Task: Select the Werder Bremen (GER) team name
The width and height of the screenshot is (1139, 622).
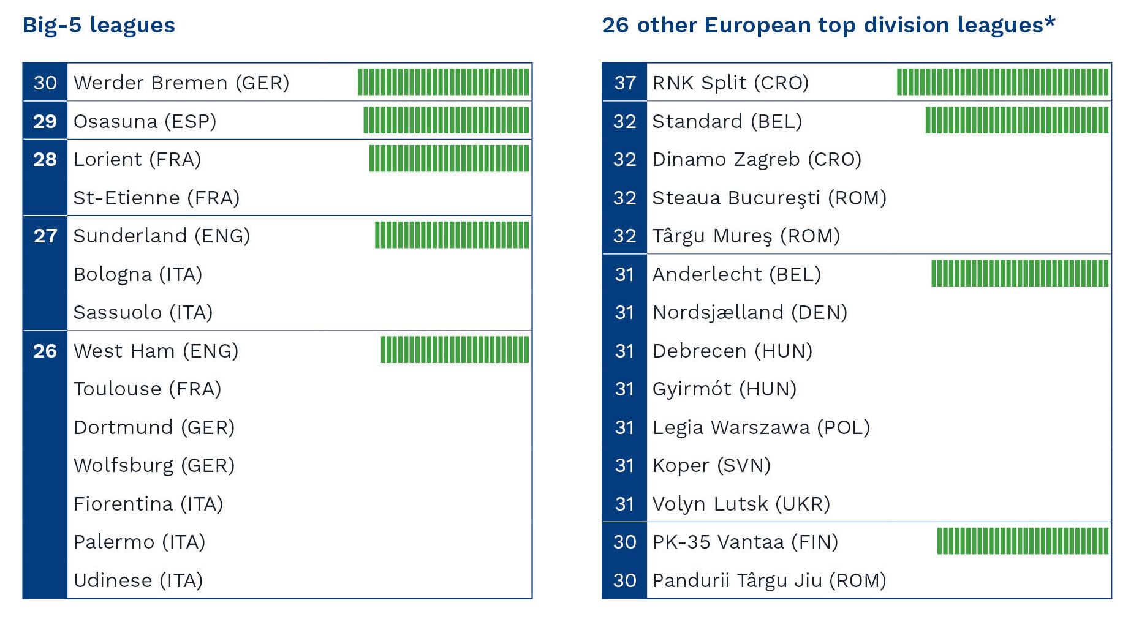Action: pyautogui.click(x=181, y=83)
